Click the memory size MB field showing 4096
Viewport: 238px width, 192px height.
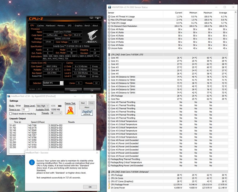pos(54,106)
